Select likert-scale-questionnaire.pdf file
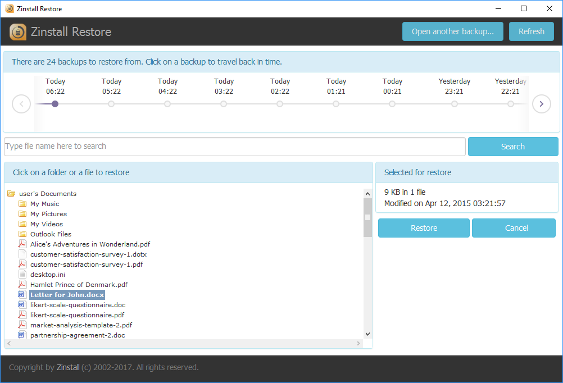This screenshot has width=563, height=383. click(x=77, y=315)
